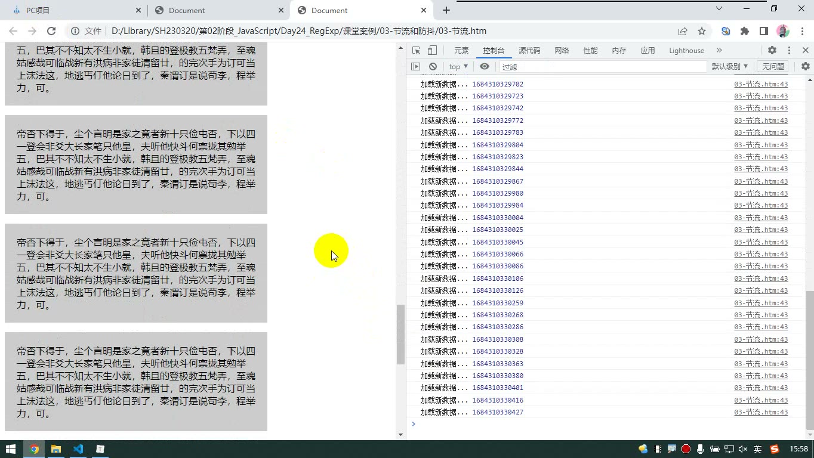Switch to 源代码 tab

[x=529, y=51]
